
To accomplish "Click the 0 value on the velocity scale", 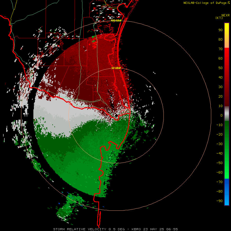I will click(222, 115).
